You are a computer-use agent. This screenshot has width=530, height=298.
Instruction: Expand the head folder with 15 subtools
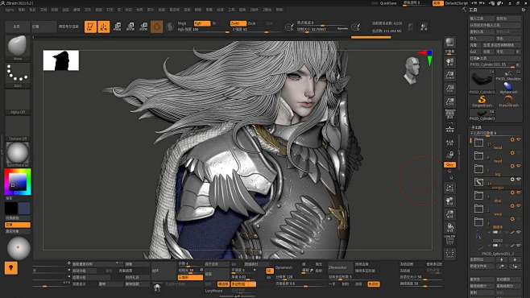478,143
